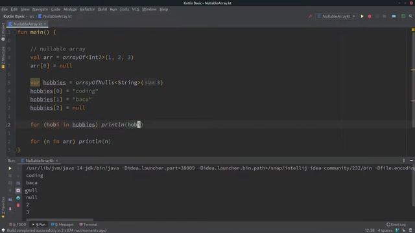Click the 4 spaces indent setting

385,230
